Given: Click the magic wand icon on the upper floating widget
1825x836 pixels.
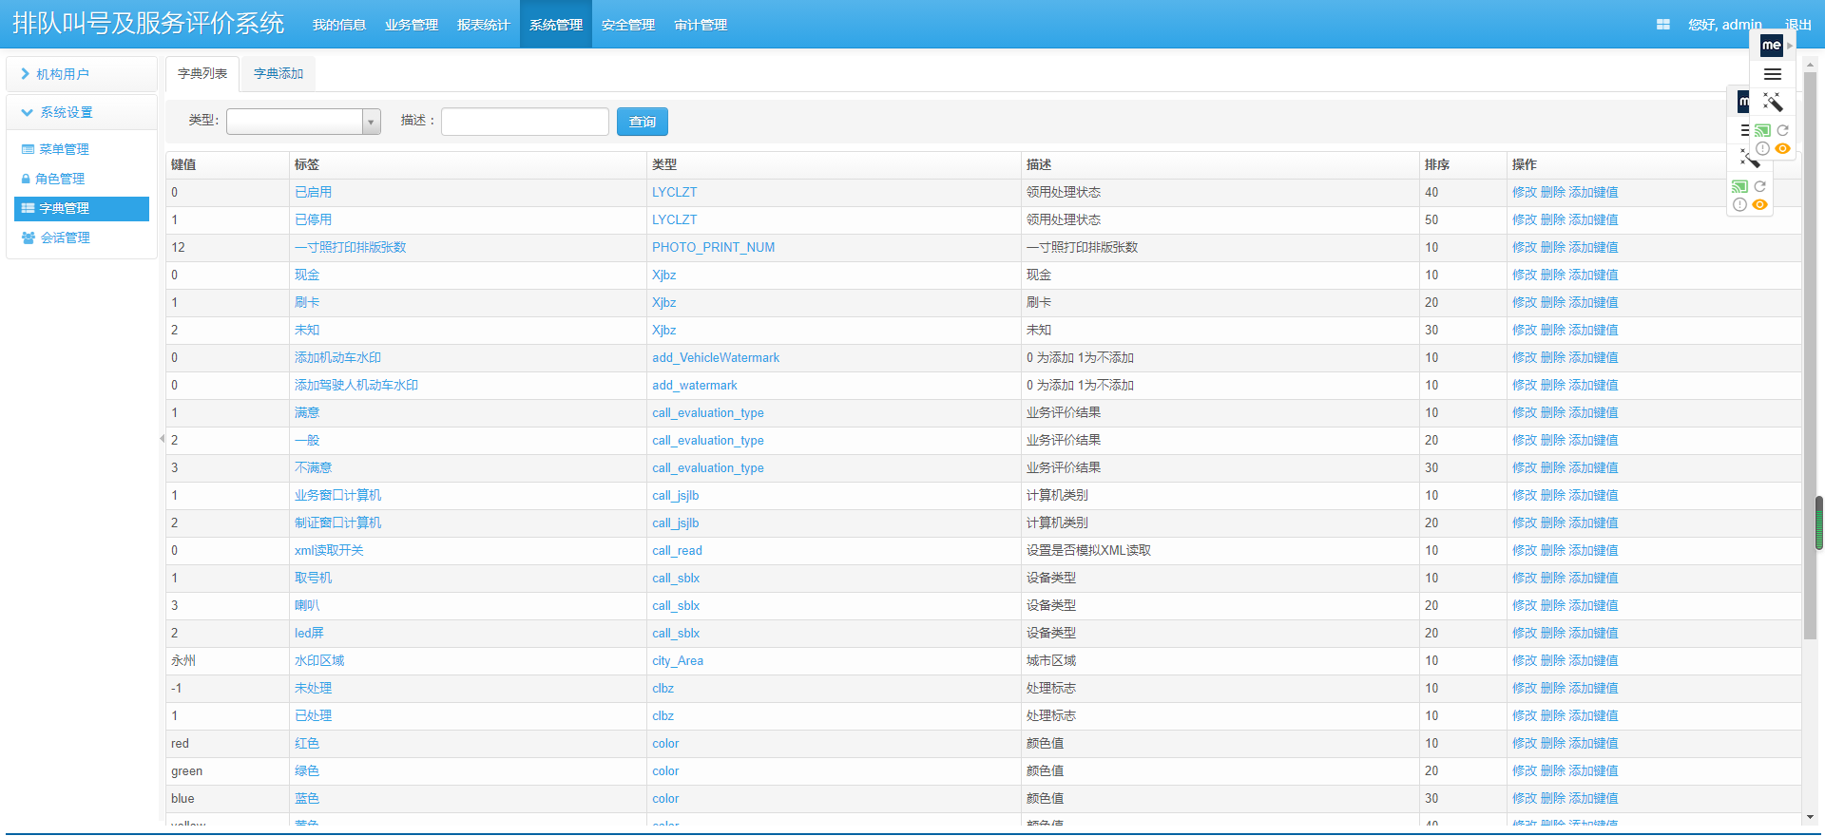Looking at the screenshot, I should click(x=1773, y=102).
